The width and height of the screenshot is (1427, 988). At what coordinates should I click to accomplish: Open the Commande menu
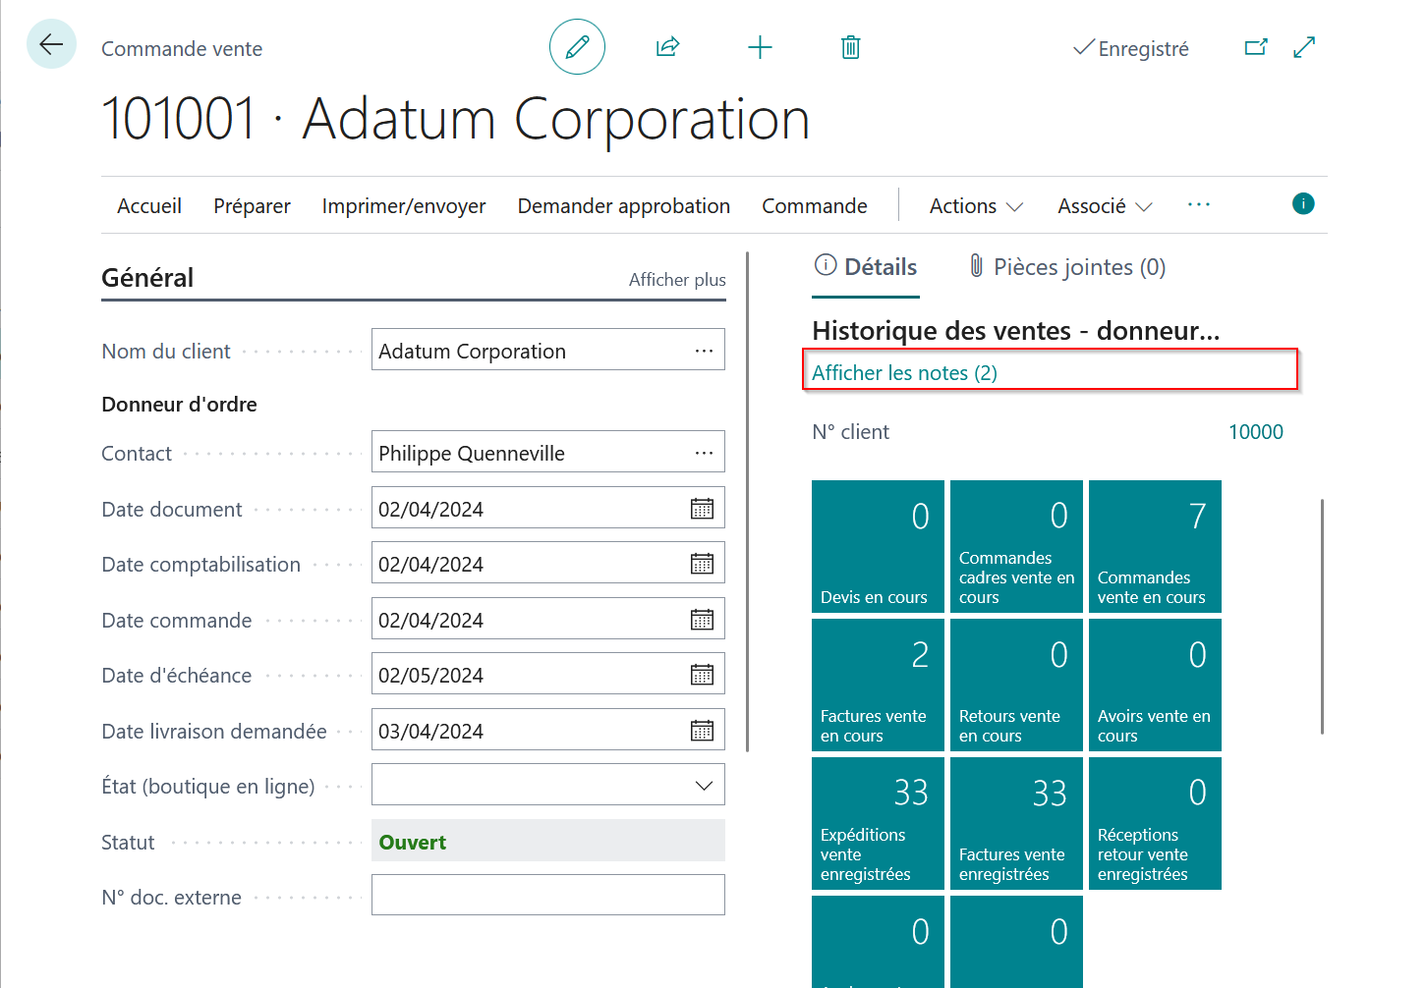(815, 206)
